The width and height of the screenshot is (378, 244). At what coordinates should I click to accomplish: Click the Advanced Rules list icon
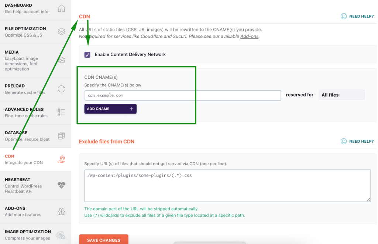[61, 112]
